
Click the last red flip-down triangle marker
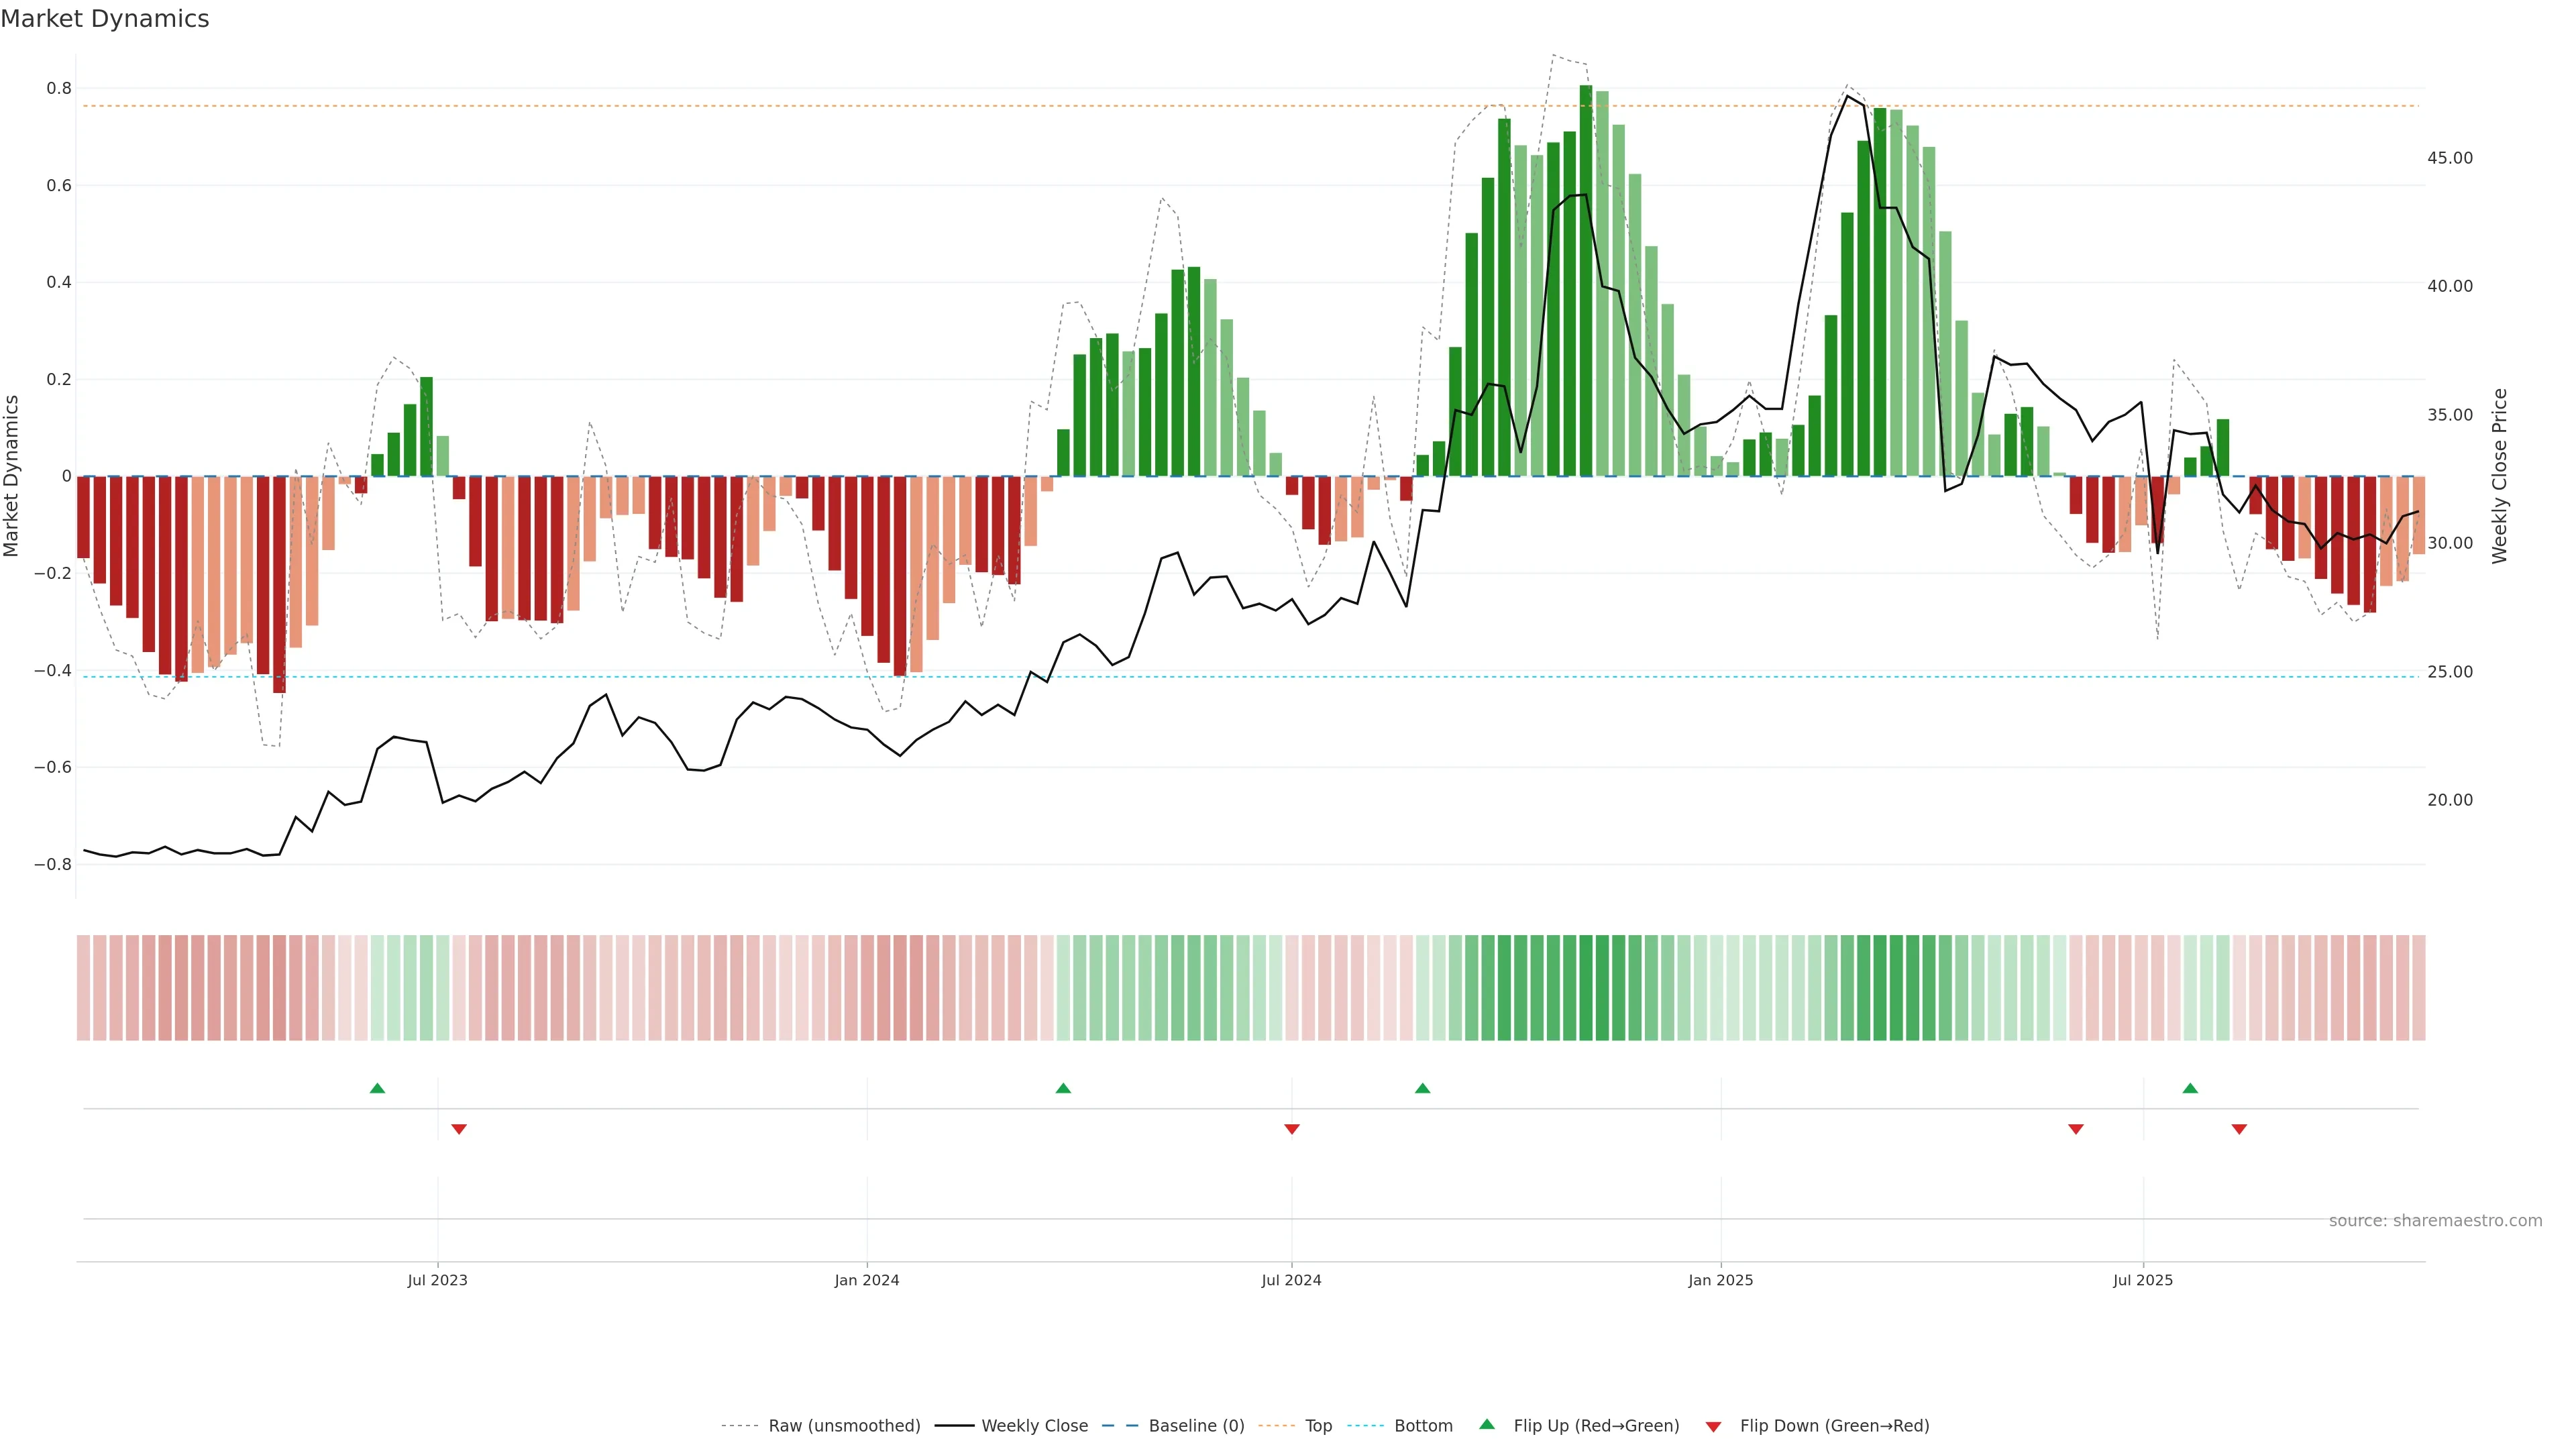tap(2239, 1129)
